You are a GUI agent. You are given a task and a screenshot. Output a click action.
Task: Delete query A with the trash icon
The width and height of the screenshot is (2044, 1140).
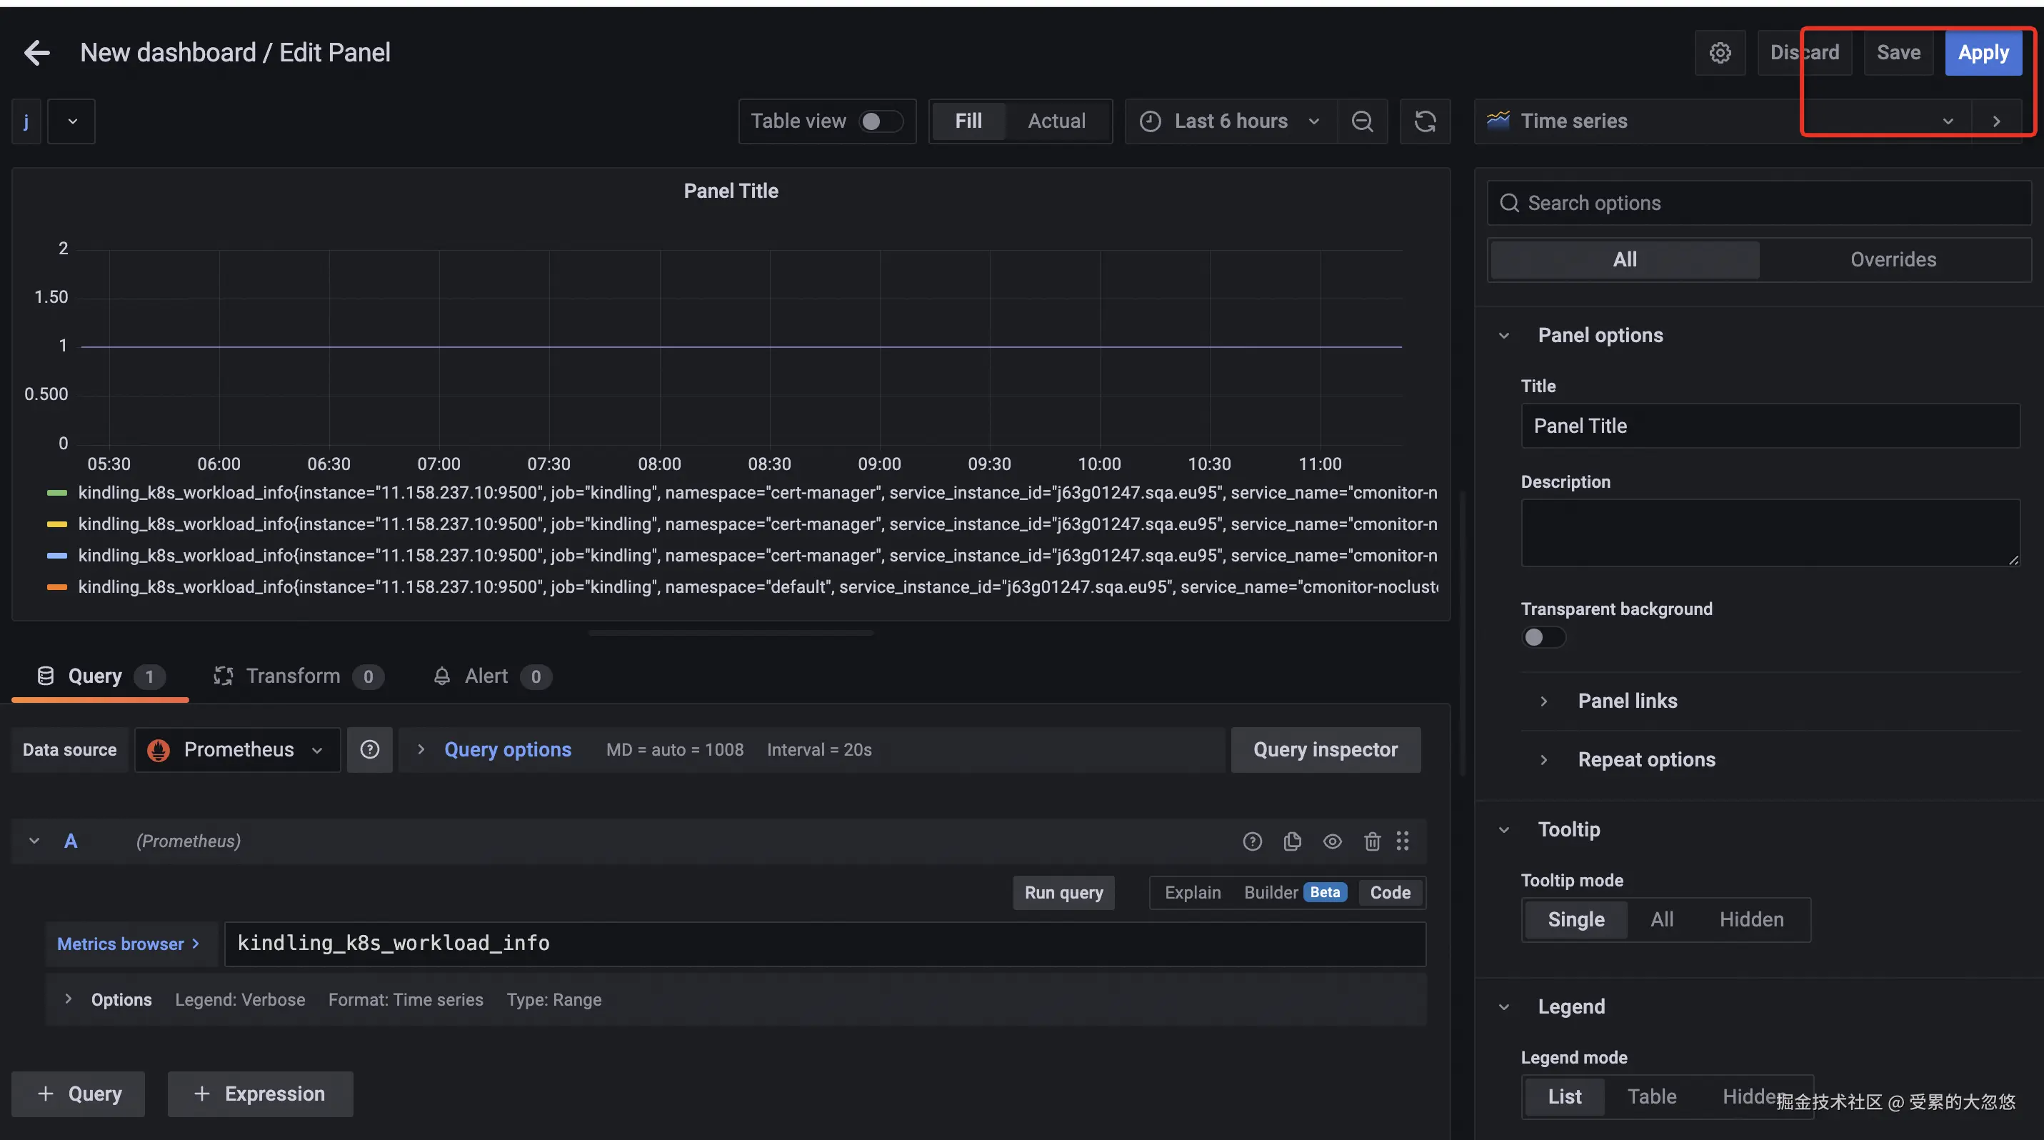1372,841
